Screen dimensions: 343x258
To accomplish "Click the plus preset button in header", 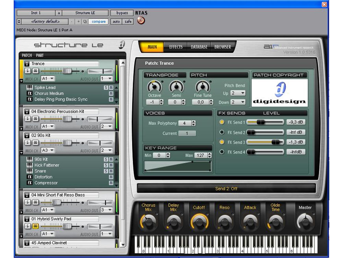I will (x=78, y=22).
